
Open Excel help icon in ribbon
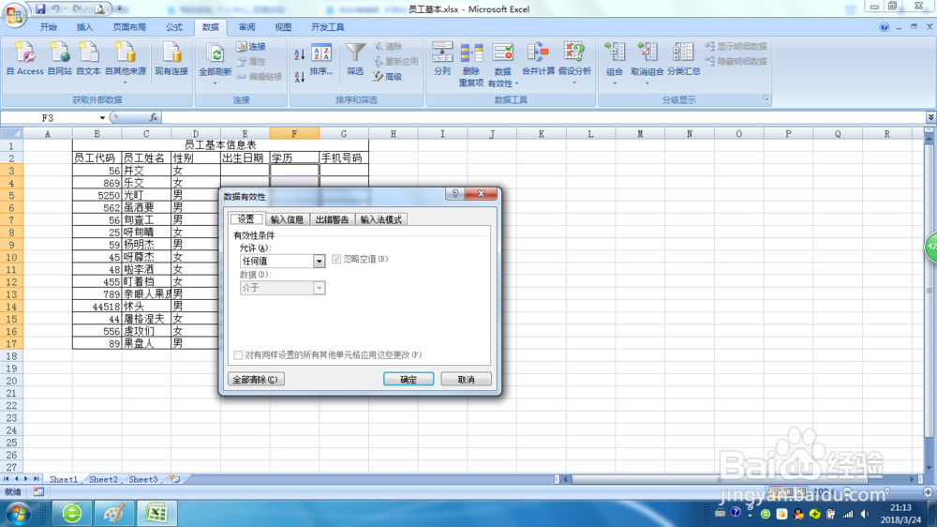[884, 27]
